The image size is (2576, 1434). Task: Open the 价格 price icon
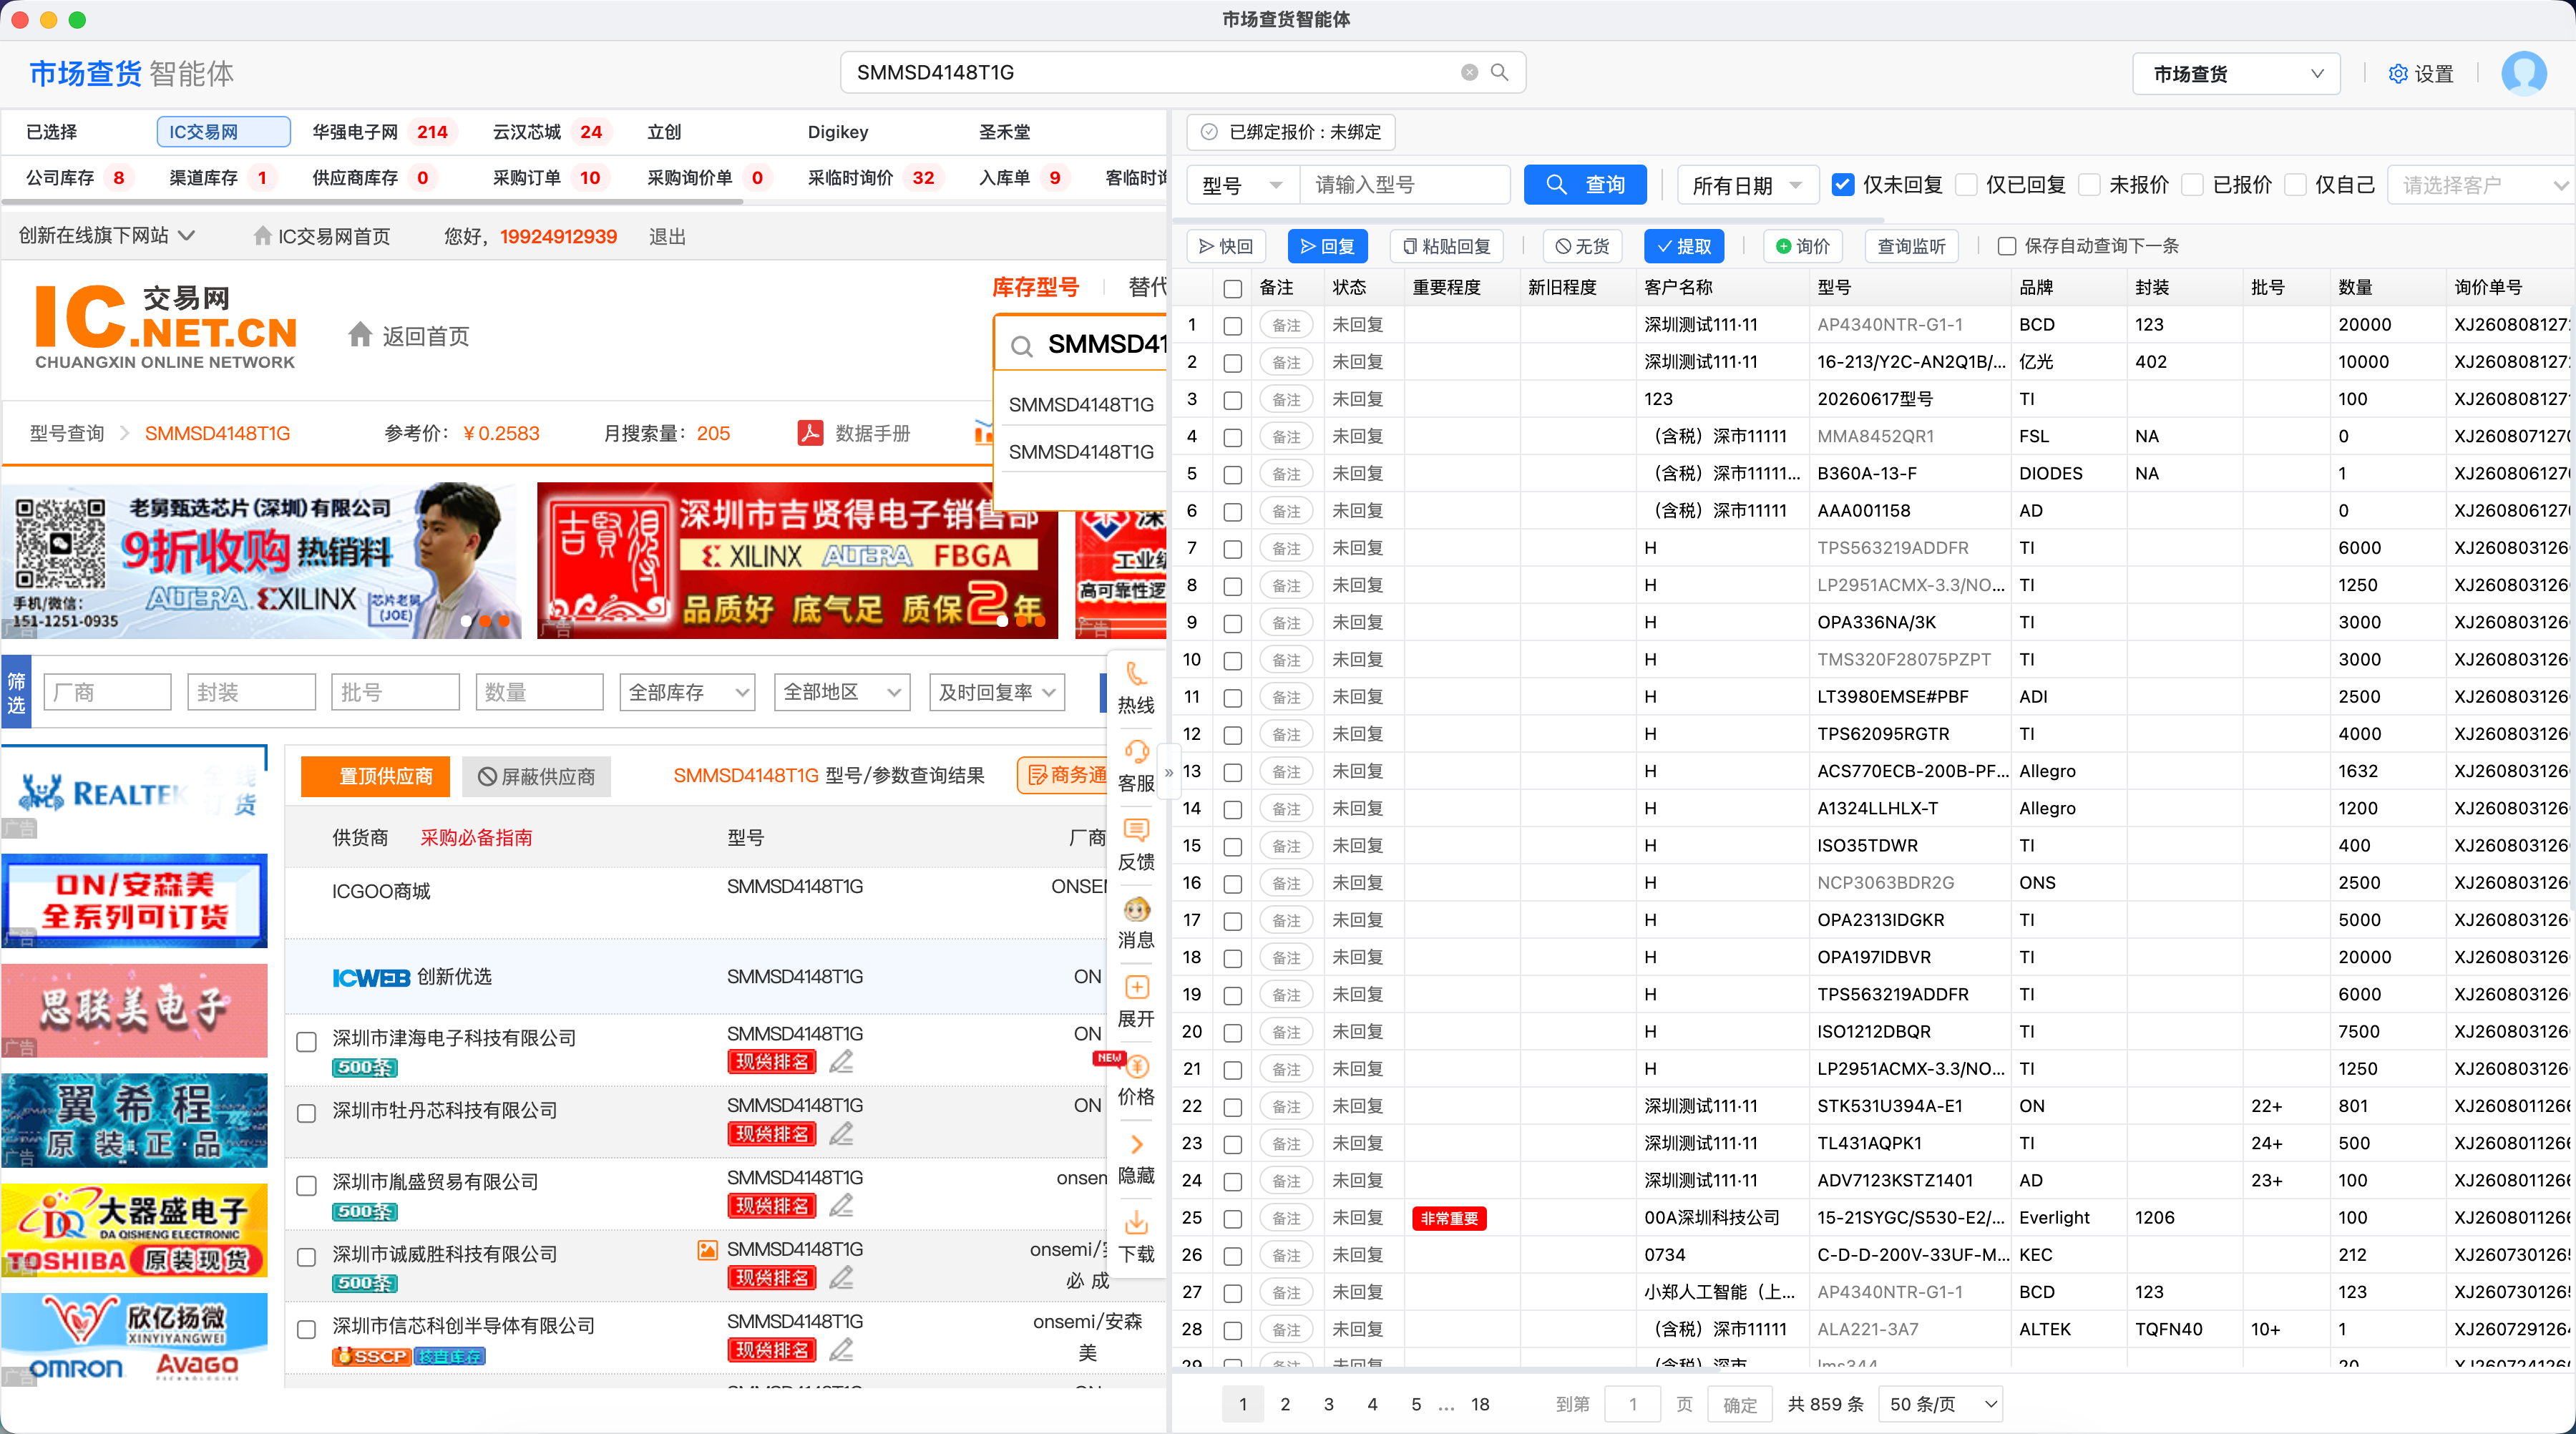point(1136,1066)
